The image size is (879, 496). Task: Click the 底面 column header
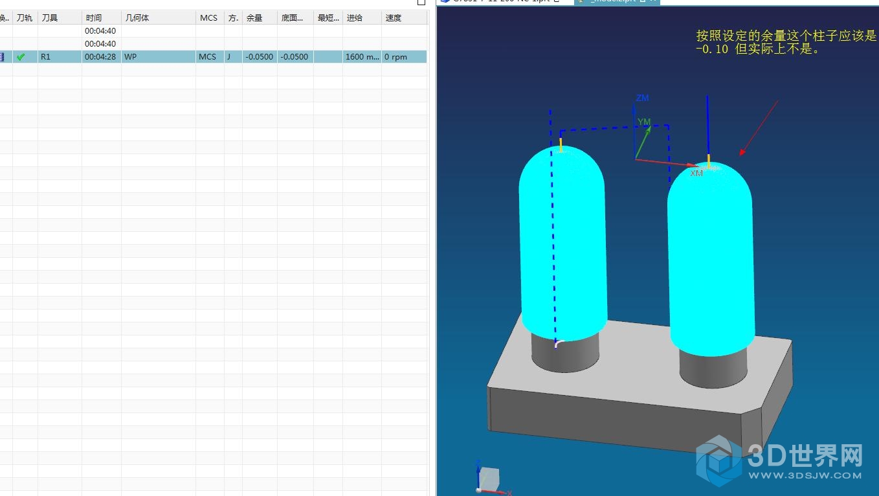[295, 18]
